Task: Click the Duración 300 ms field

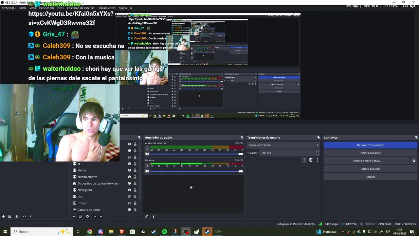Action: point(288,153)
